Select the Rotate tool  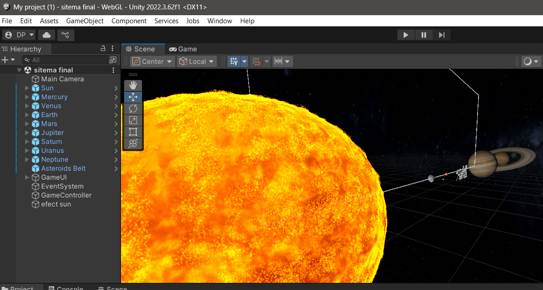click(133, 109)
